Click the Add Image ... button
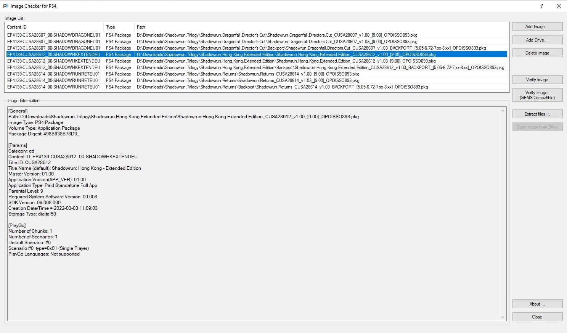567x333 pixels. pos(537,27)
